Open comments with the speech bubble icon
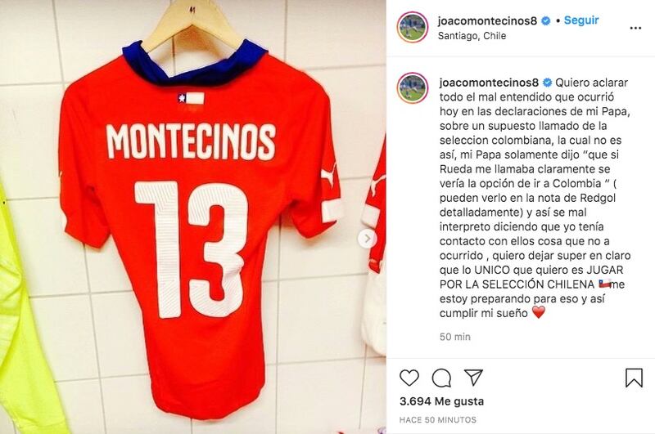Image resolution: width=655 pixels, height=434 pixels. pos(441,378)
